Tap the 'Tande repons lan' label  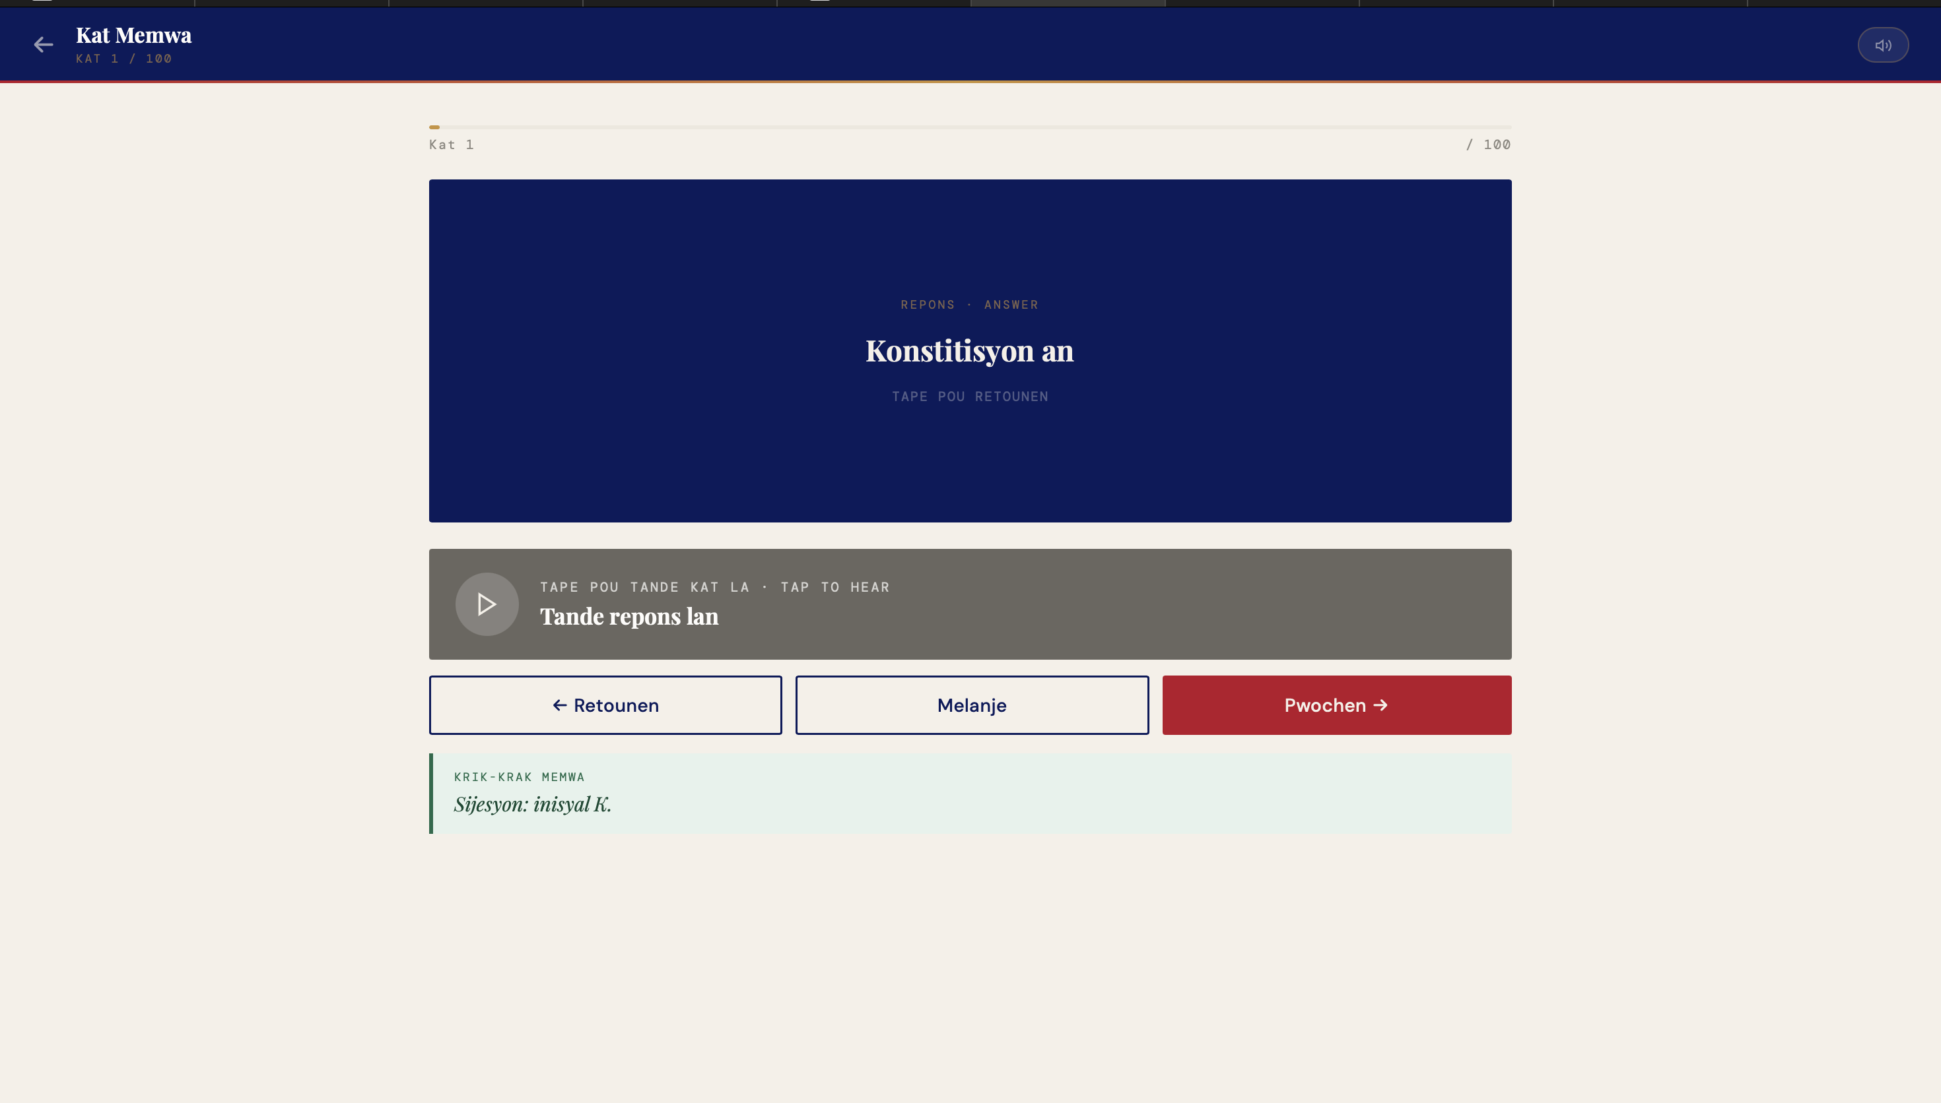tap(629, 617)
